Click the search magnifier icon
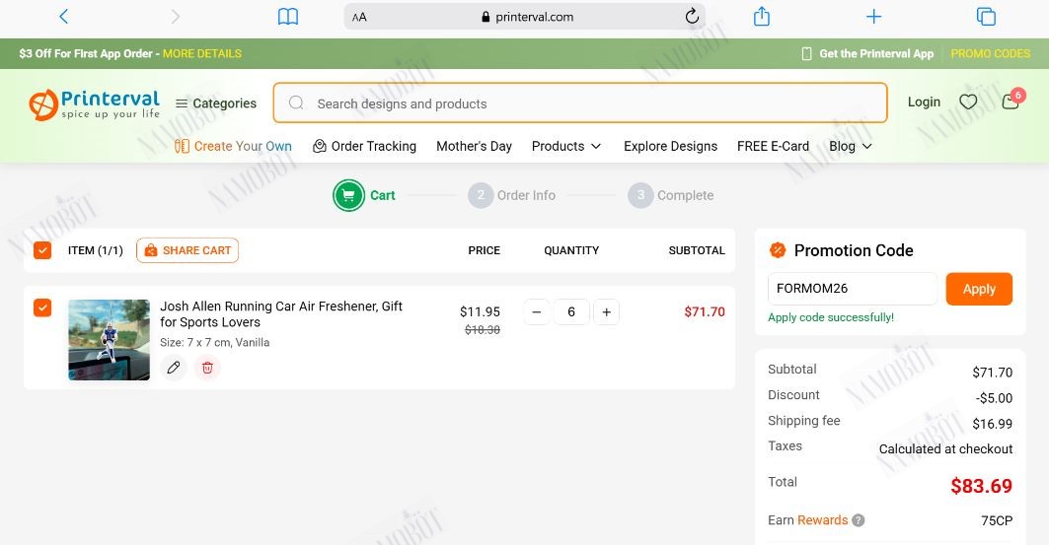The width and height of the screenshot is (1049, 545). (296, 102)
